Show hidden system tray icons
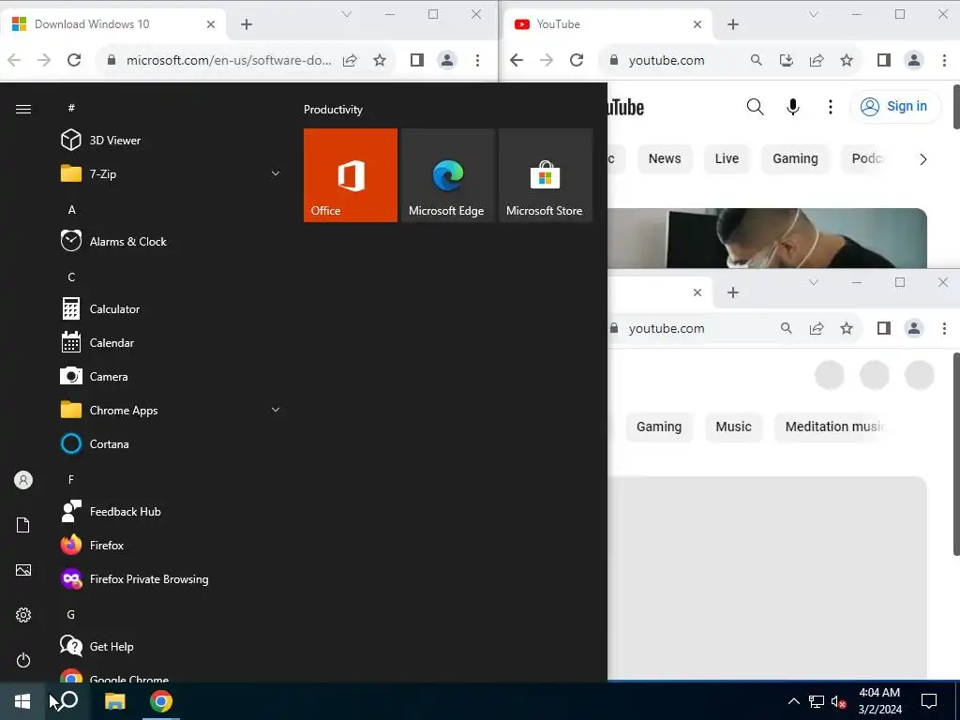The height and width of the screenshot is (720, 960). tap(793, 701)
